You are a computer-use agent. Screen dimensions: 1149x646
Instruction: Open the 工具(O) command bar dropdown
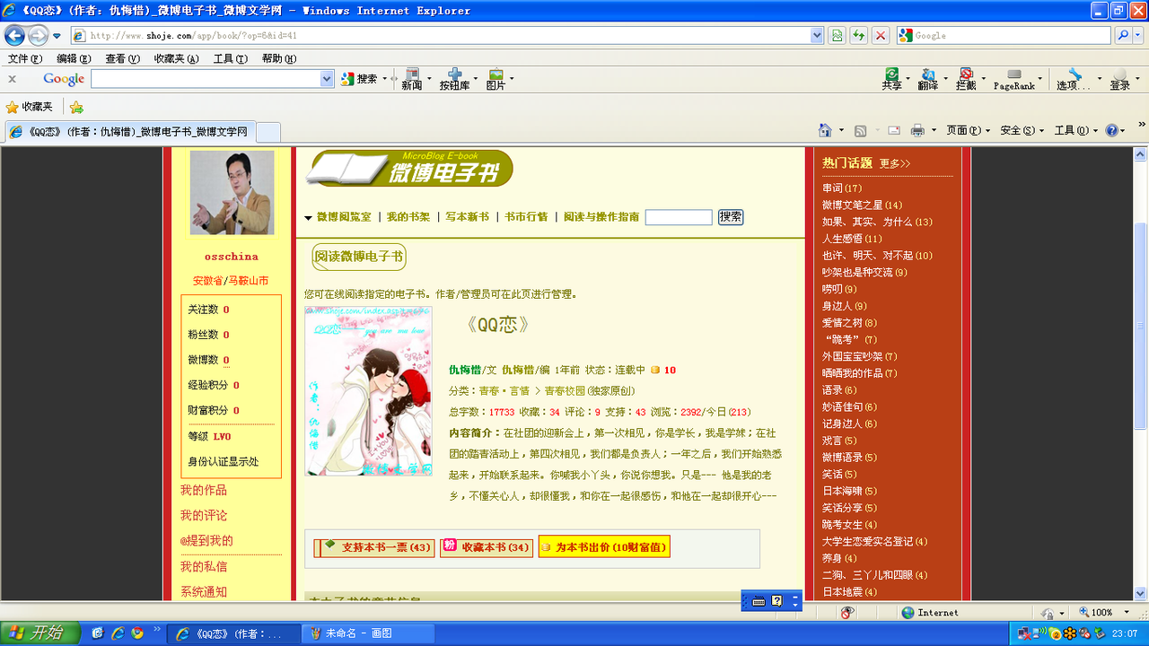1075,131
